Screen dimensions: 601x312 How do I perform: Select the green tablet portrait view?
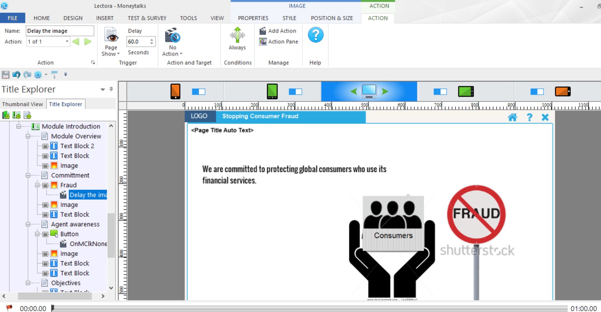coord(272,91)
